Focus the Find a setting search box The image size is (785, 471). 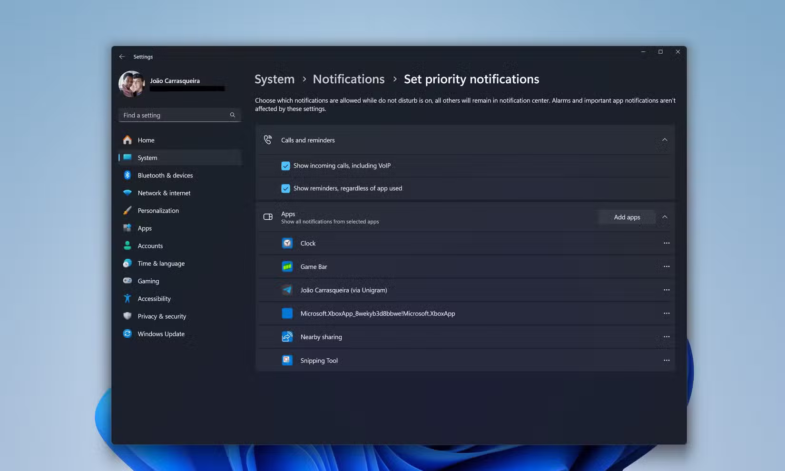(x=174, y=115)
